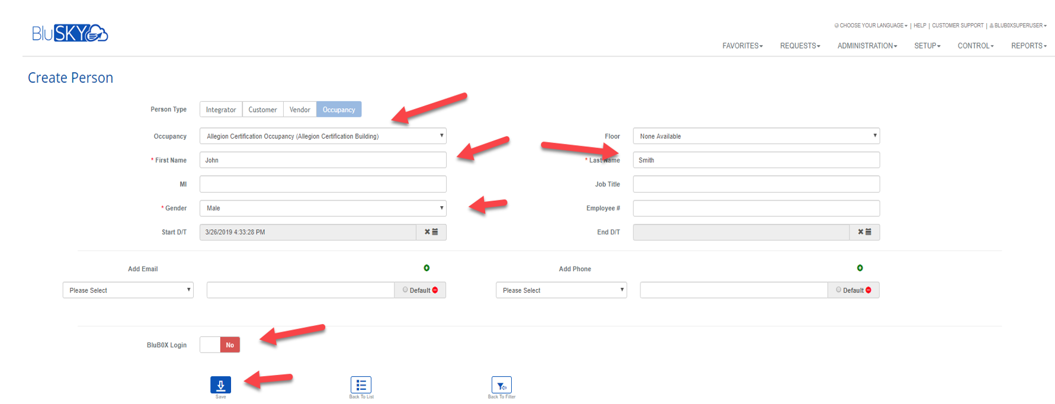Open the Reports menu

[x=1028, y=46]
